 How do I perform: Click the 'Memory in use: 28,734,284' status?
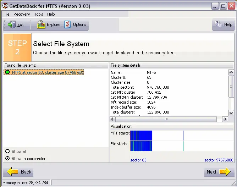pos(25,183)
